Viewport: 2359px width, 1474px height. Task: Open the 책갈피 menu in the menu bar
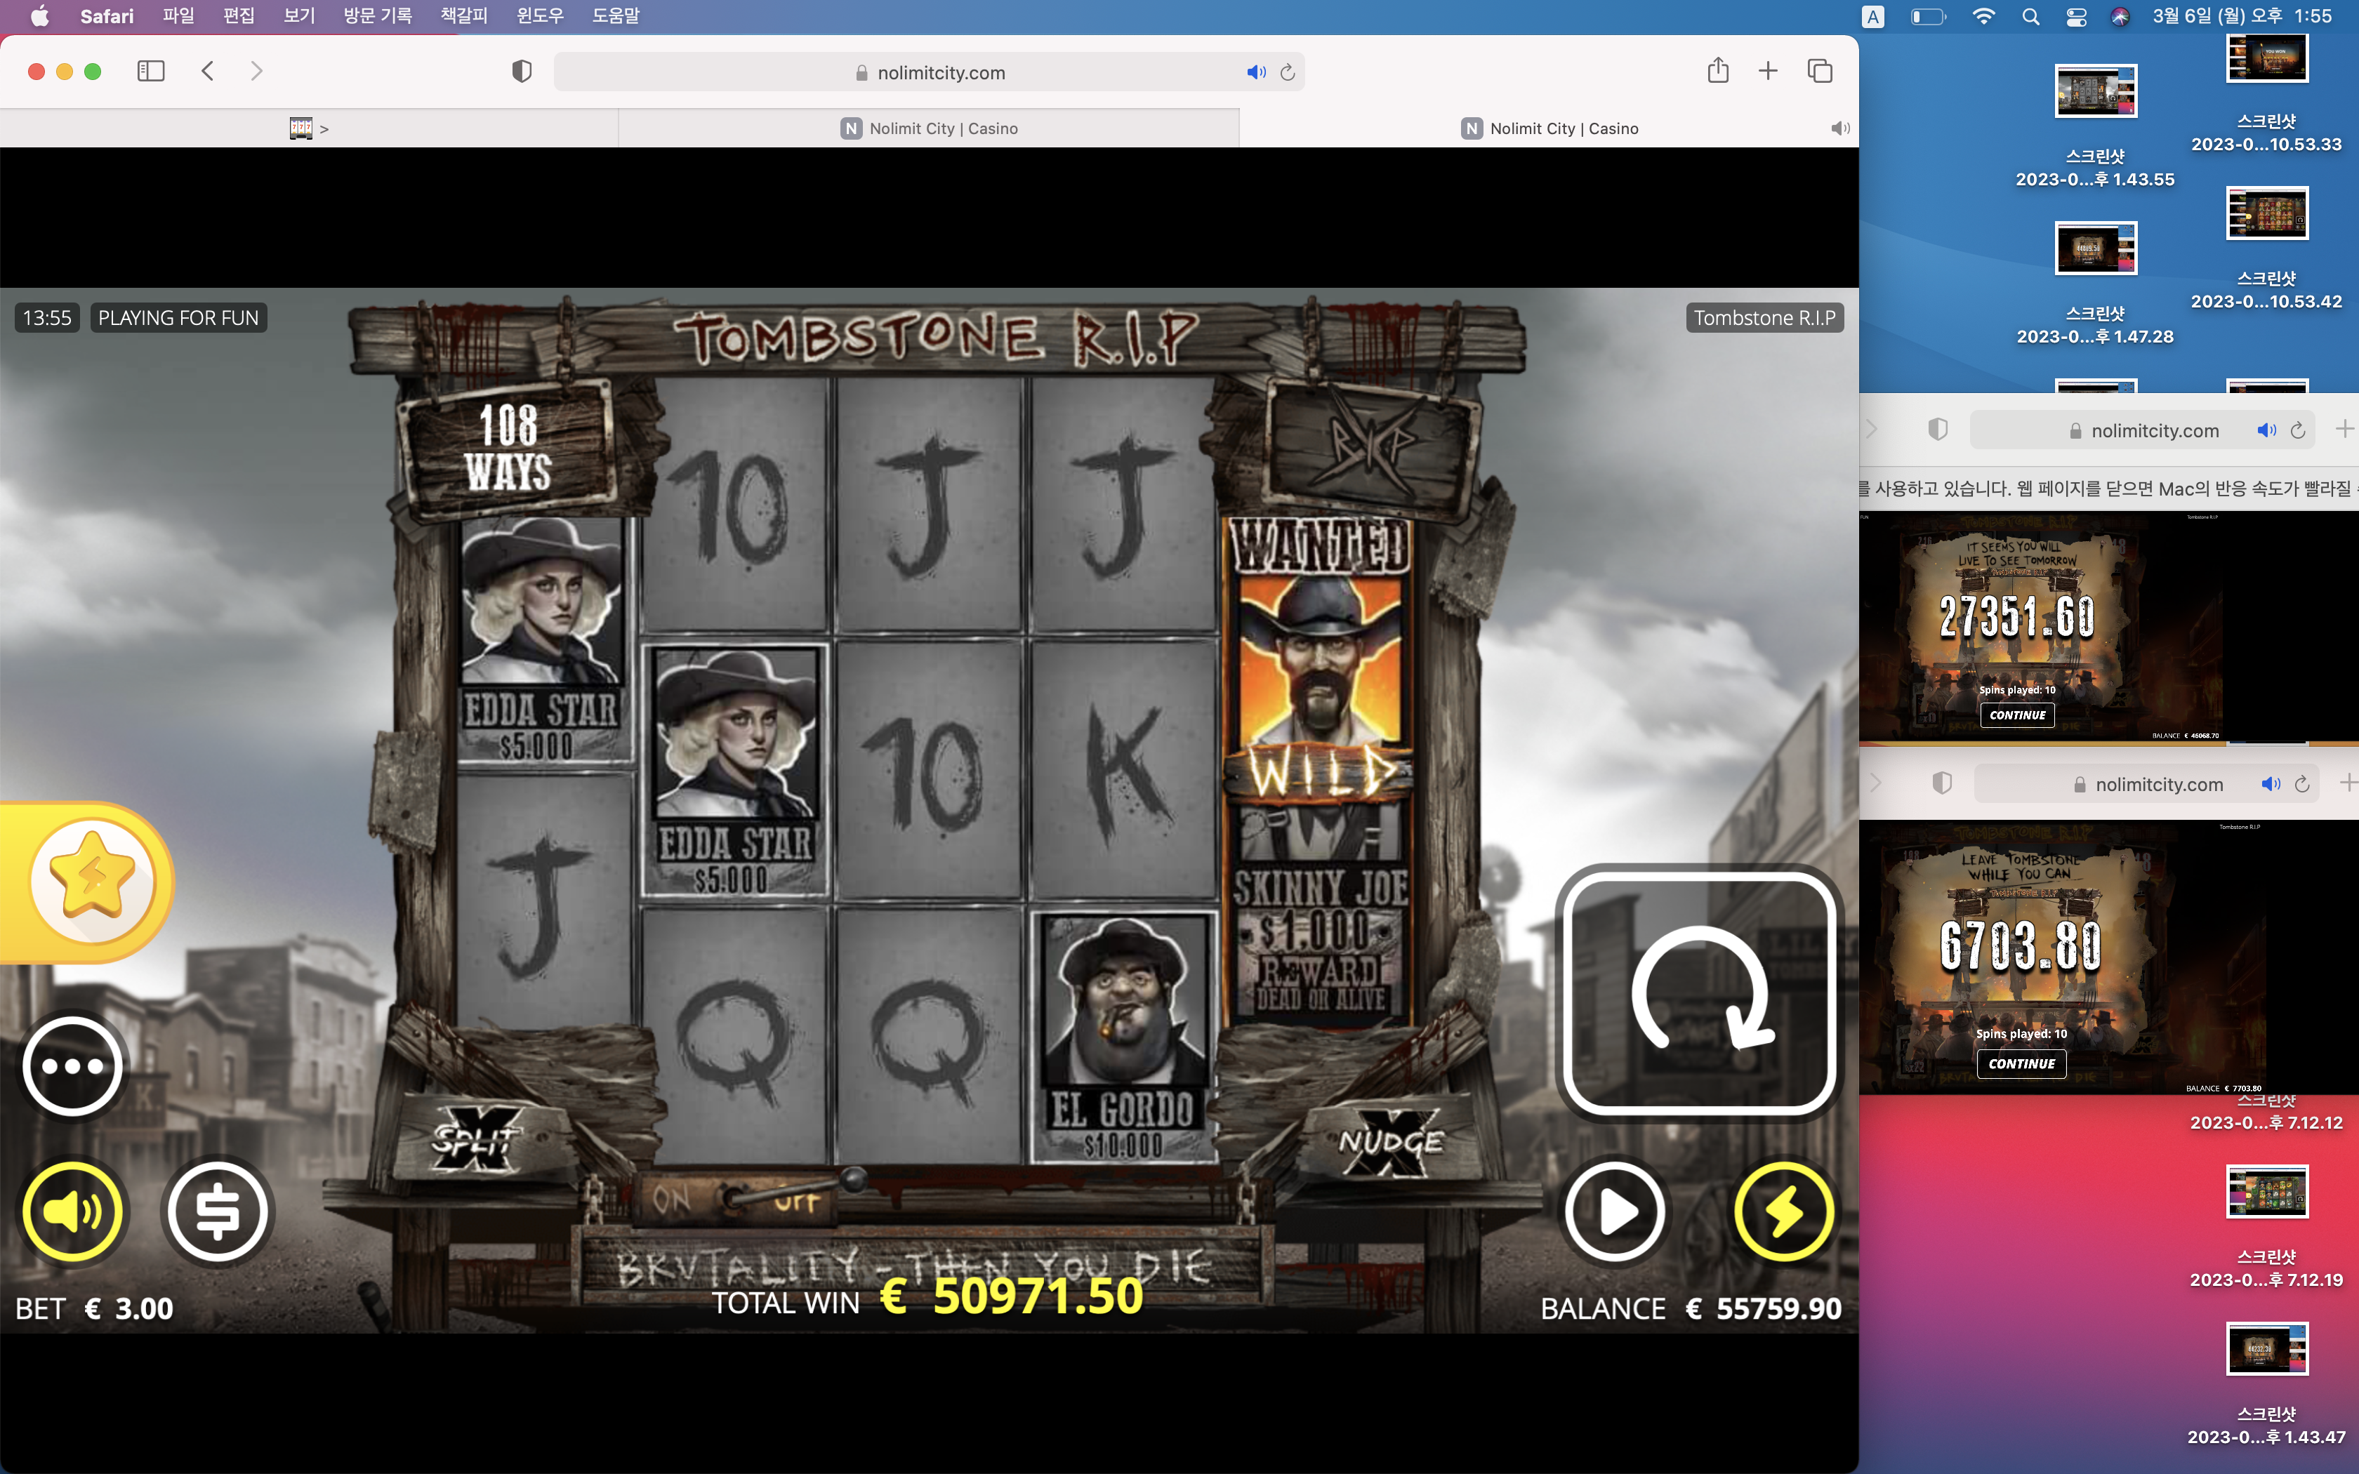(x=464, y=15)
